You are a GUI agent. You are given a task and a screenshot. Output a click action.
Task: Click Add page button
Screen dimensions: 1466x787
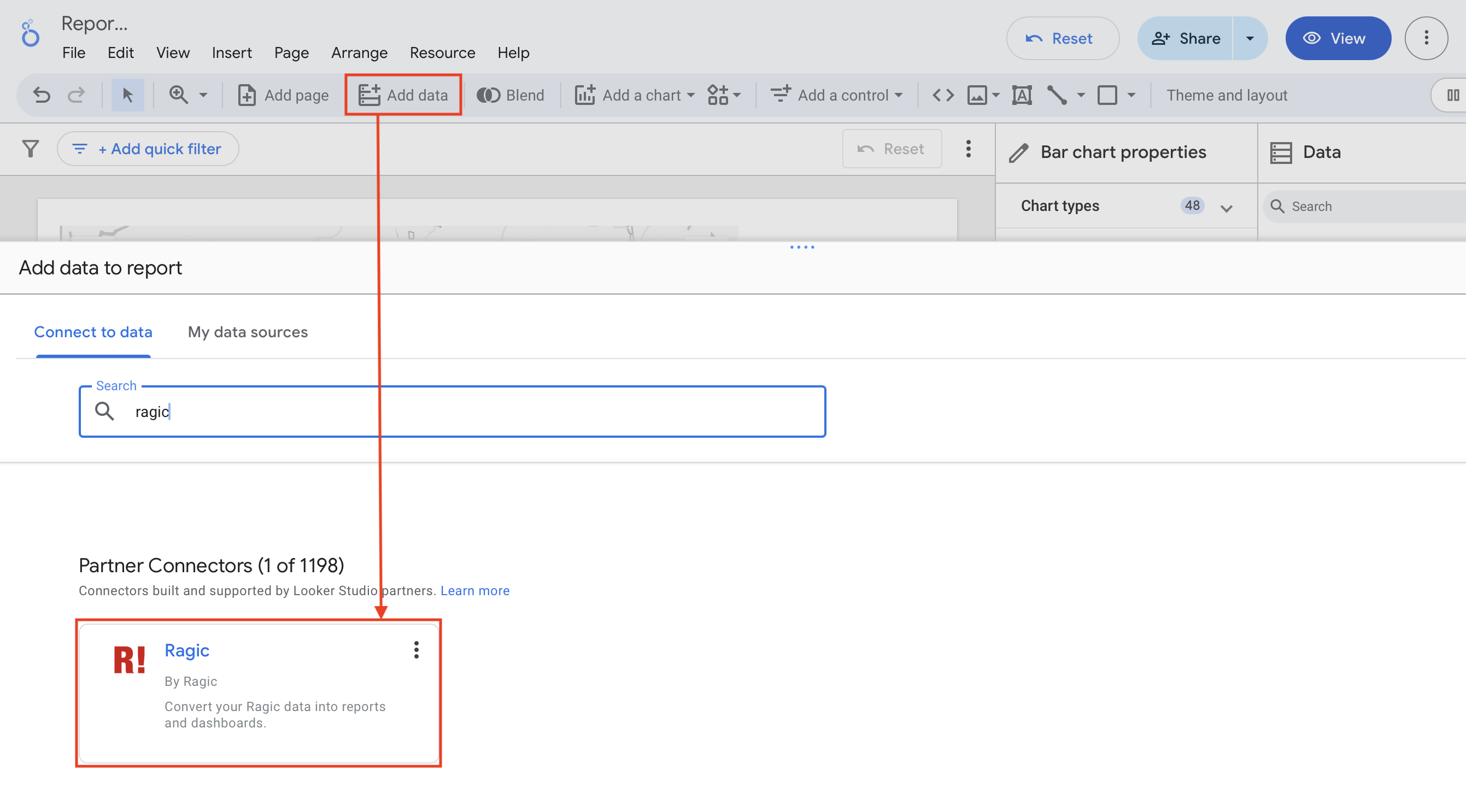coord(283,95)
